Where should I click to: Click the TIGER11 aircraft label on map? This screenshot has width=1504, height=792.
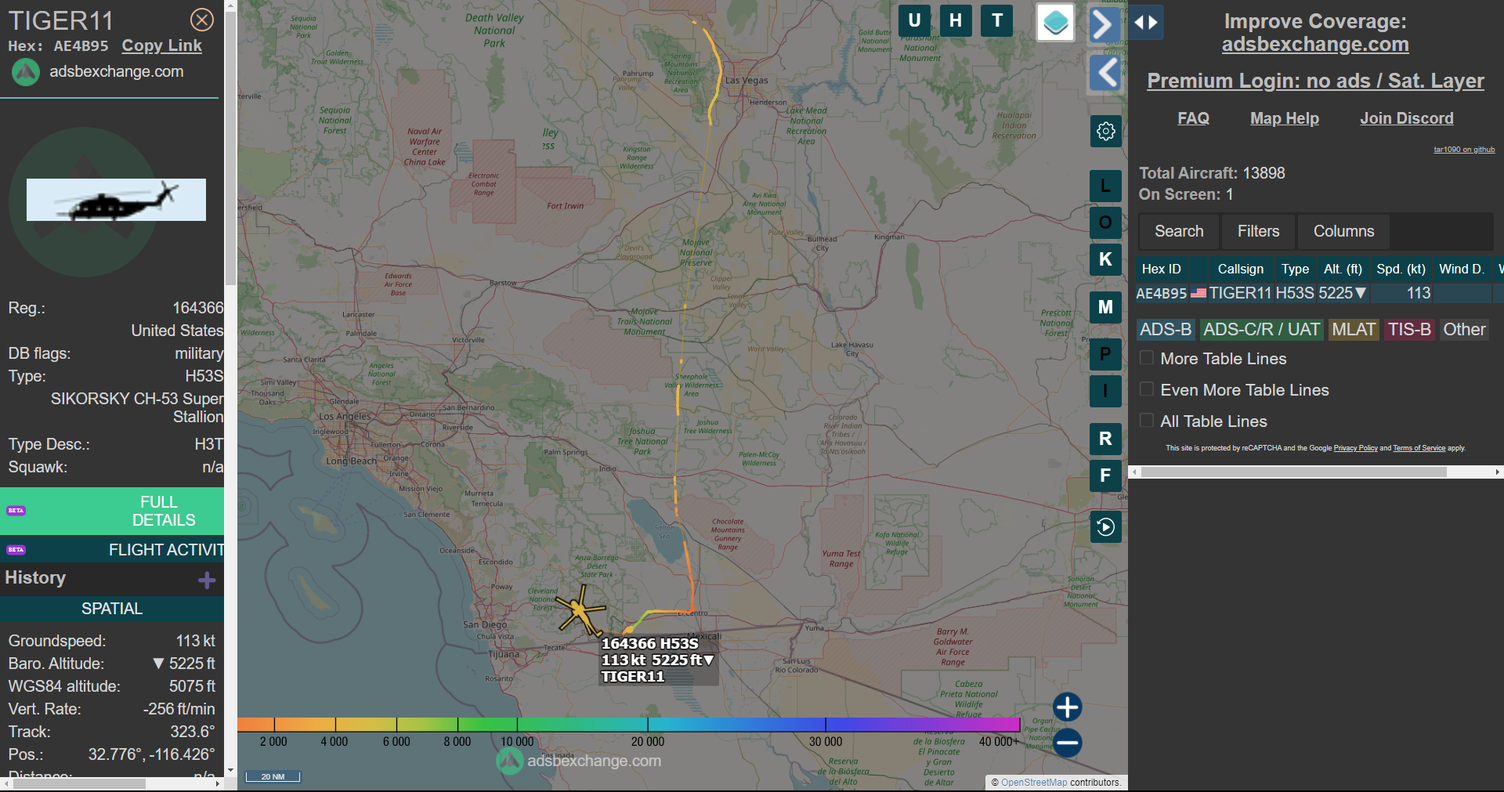(x=658, y=660)
